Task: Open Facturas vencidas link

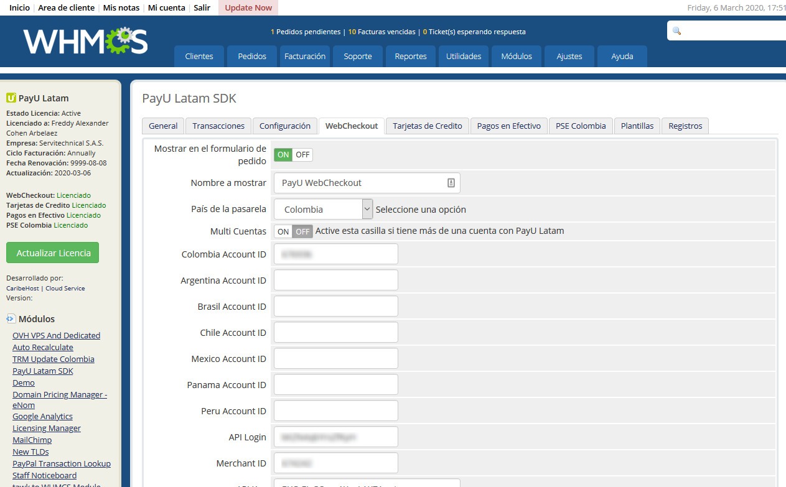Action: (x=382, y=32)
